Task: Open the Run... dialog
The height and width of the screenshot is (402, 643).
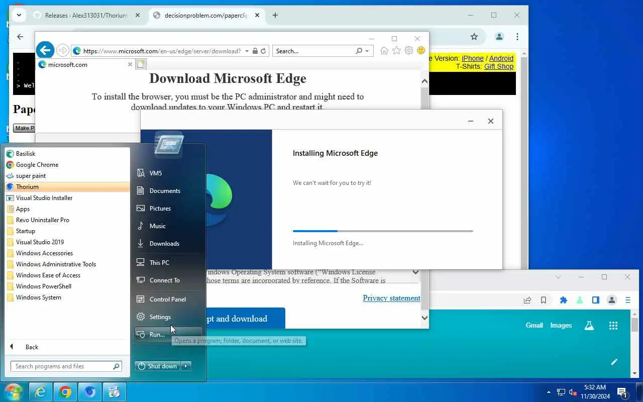Action: coord(168,334)
